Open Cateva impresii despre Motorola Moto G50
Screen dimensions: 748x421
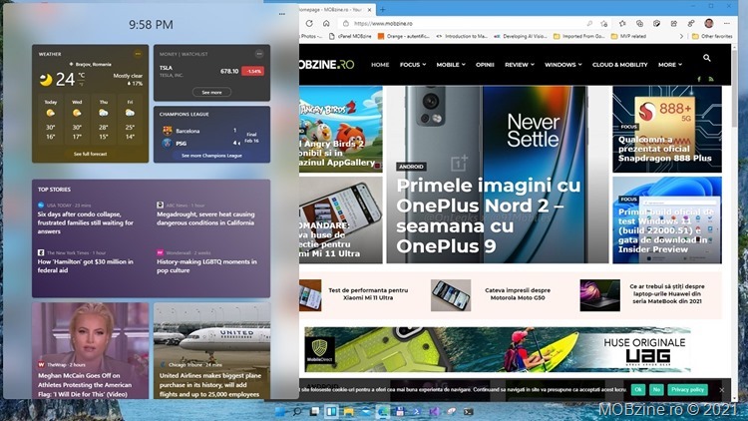(518, 294)
